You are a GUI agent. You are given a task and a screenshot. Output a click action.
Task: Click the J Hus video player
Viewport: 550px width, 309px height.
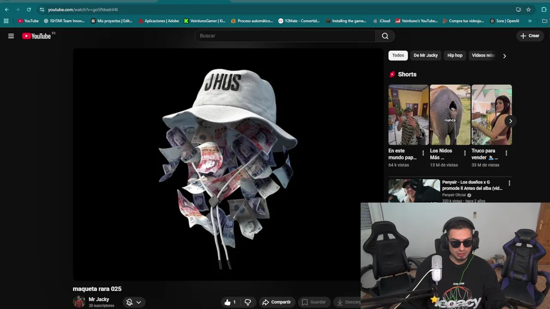[x=228, y=164]
